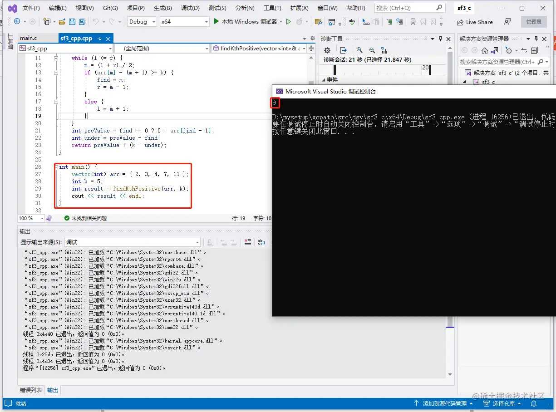This screenshot has width=556, height=412.
Task: Collapse the if block at line 13
Action: pos(56,73)
